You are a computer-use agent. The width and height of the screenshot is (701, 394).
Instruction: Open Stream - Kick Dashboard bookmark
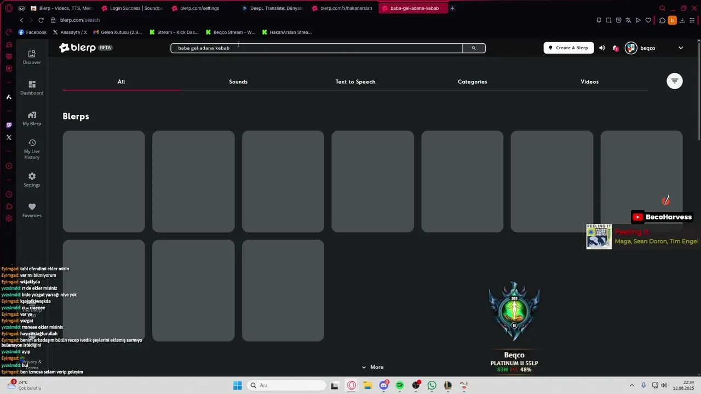tap(174, 32)
